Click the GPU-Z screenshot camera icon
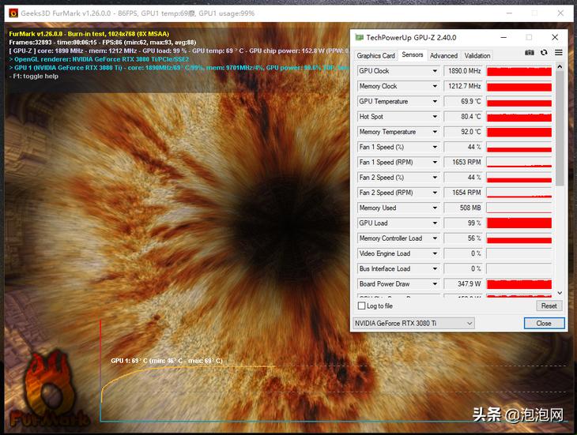577x435 pixels. (x=529, y=53)
